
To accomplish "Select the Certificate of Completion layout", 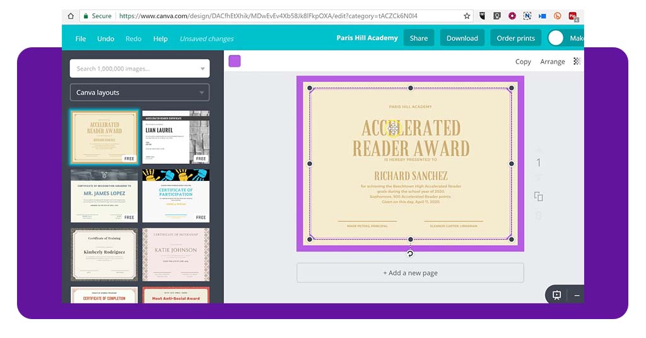I will click(x=104, y=295).
